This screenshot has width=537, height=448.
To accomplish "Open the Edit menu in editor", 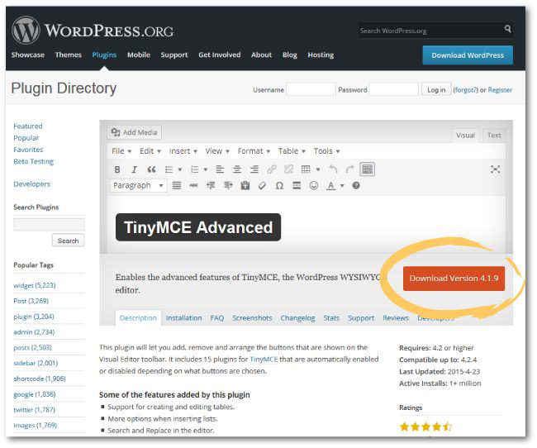I will (x=150, y=151).
